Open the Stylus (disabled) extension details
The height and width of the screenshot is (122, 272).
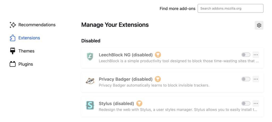tap(116, 103)
